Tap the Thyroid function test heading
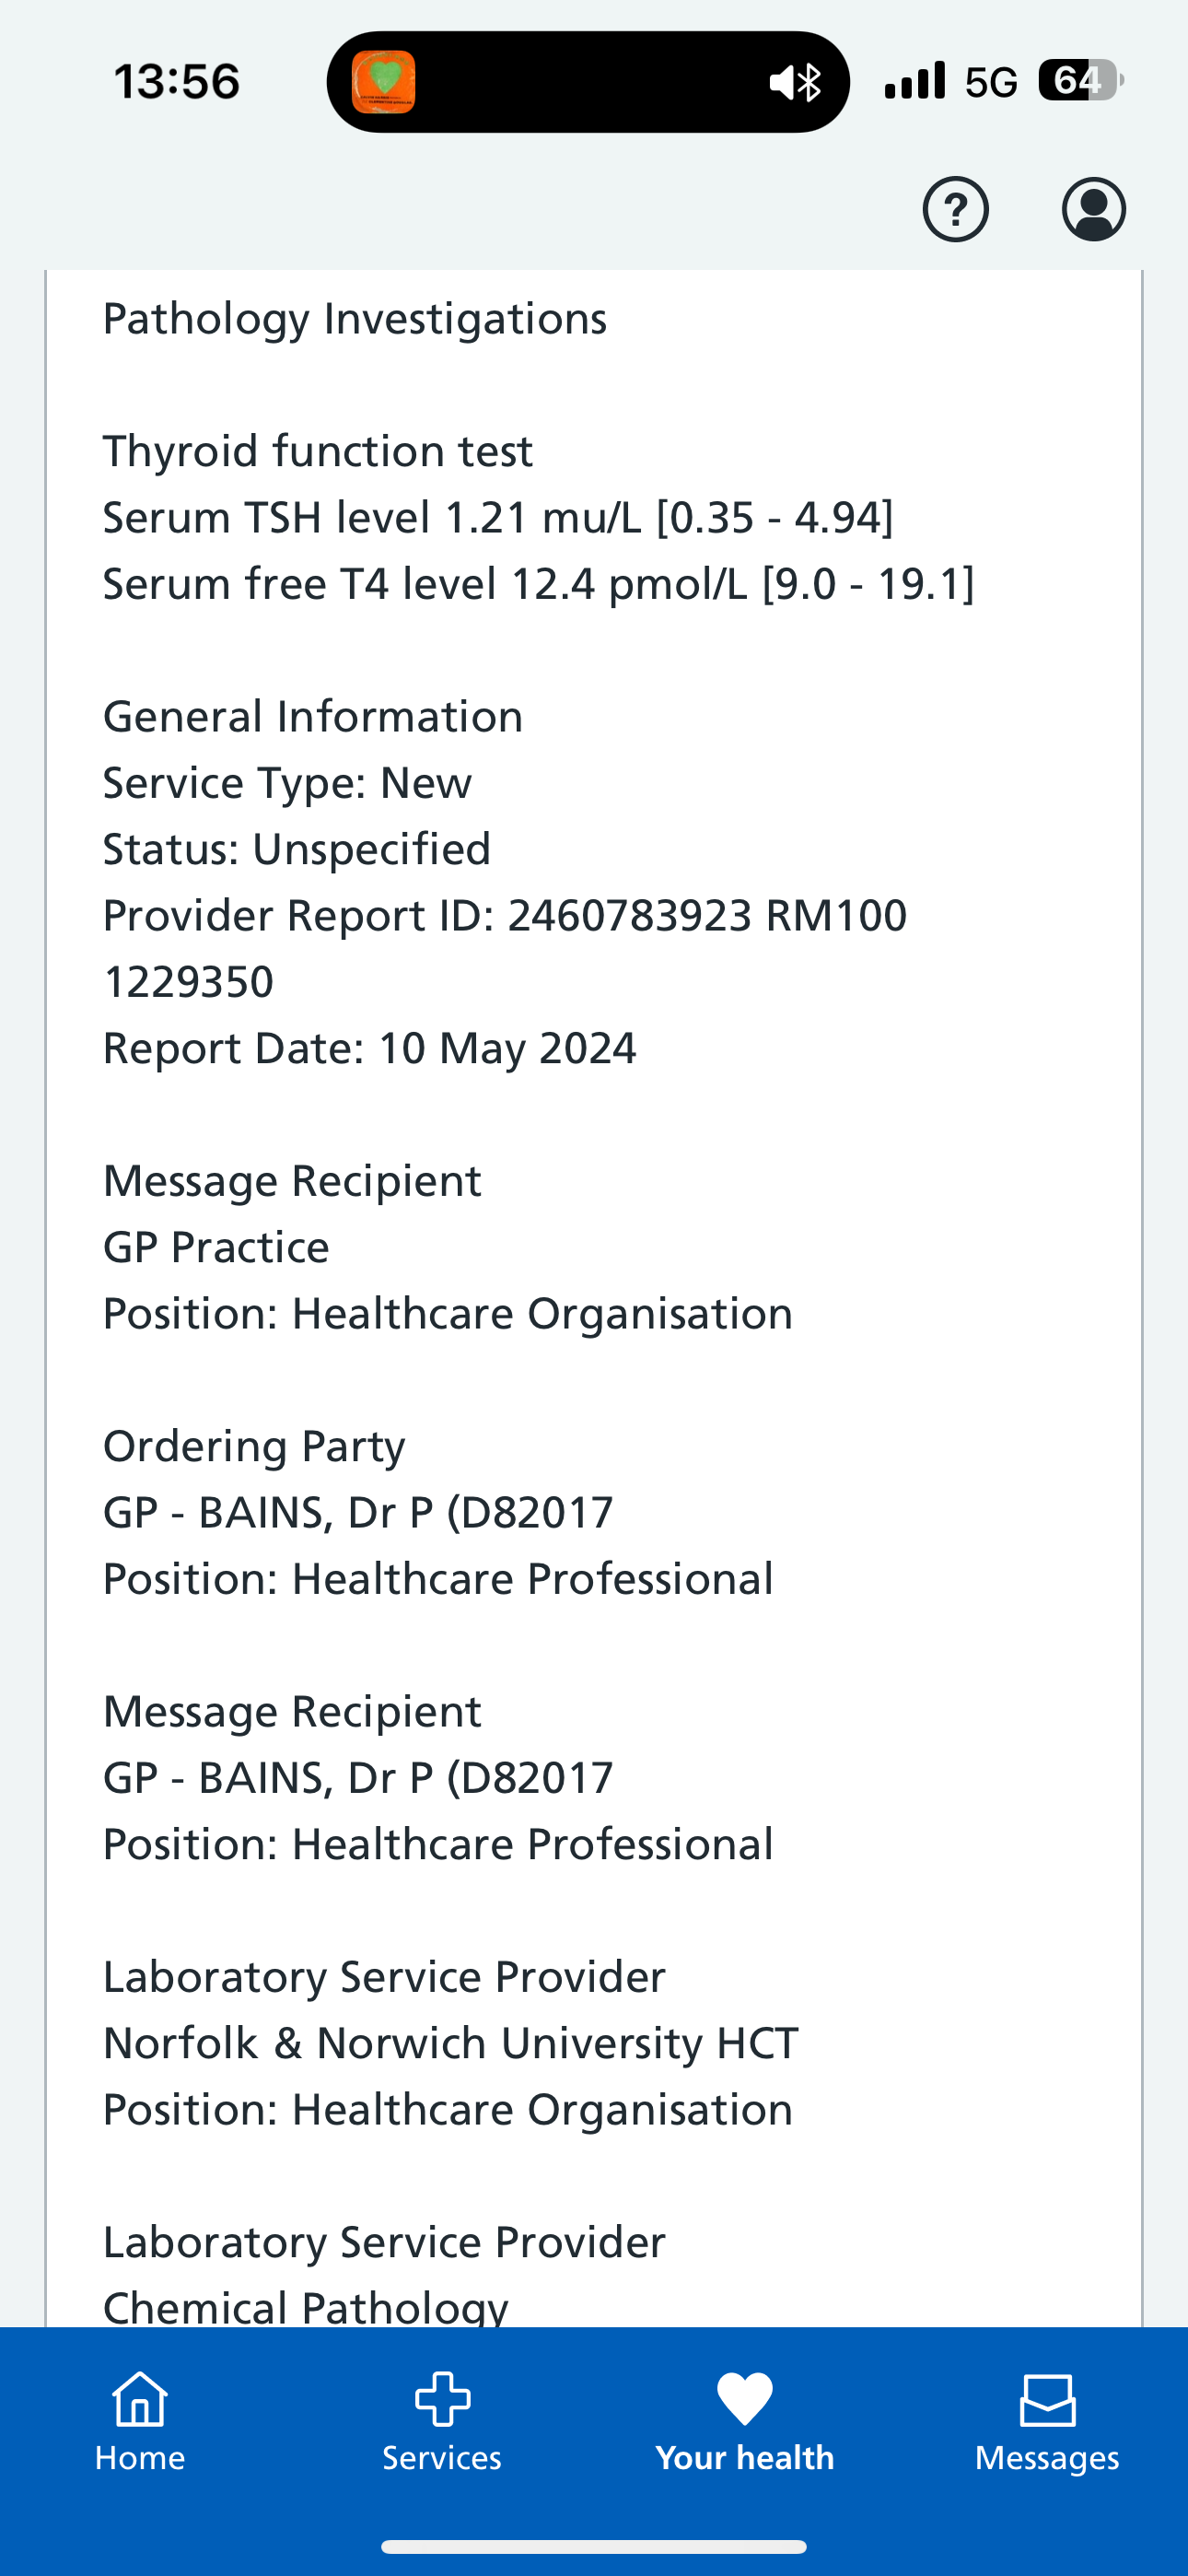Image resolution: width=1188 pixels, height=2576 pixels. click(x=318, y=451)
